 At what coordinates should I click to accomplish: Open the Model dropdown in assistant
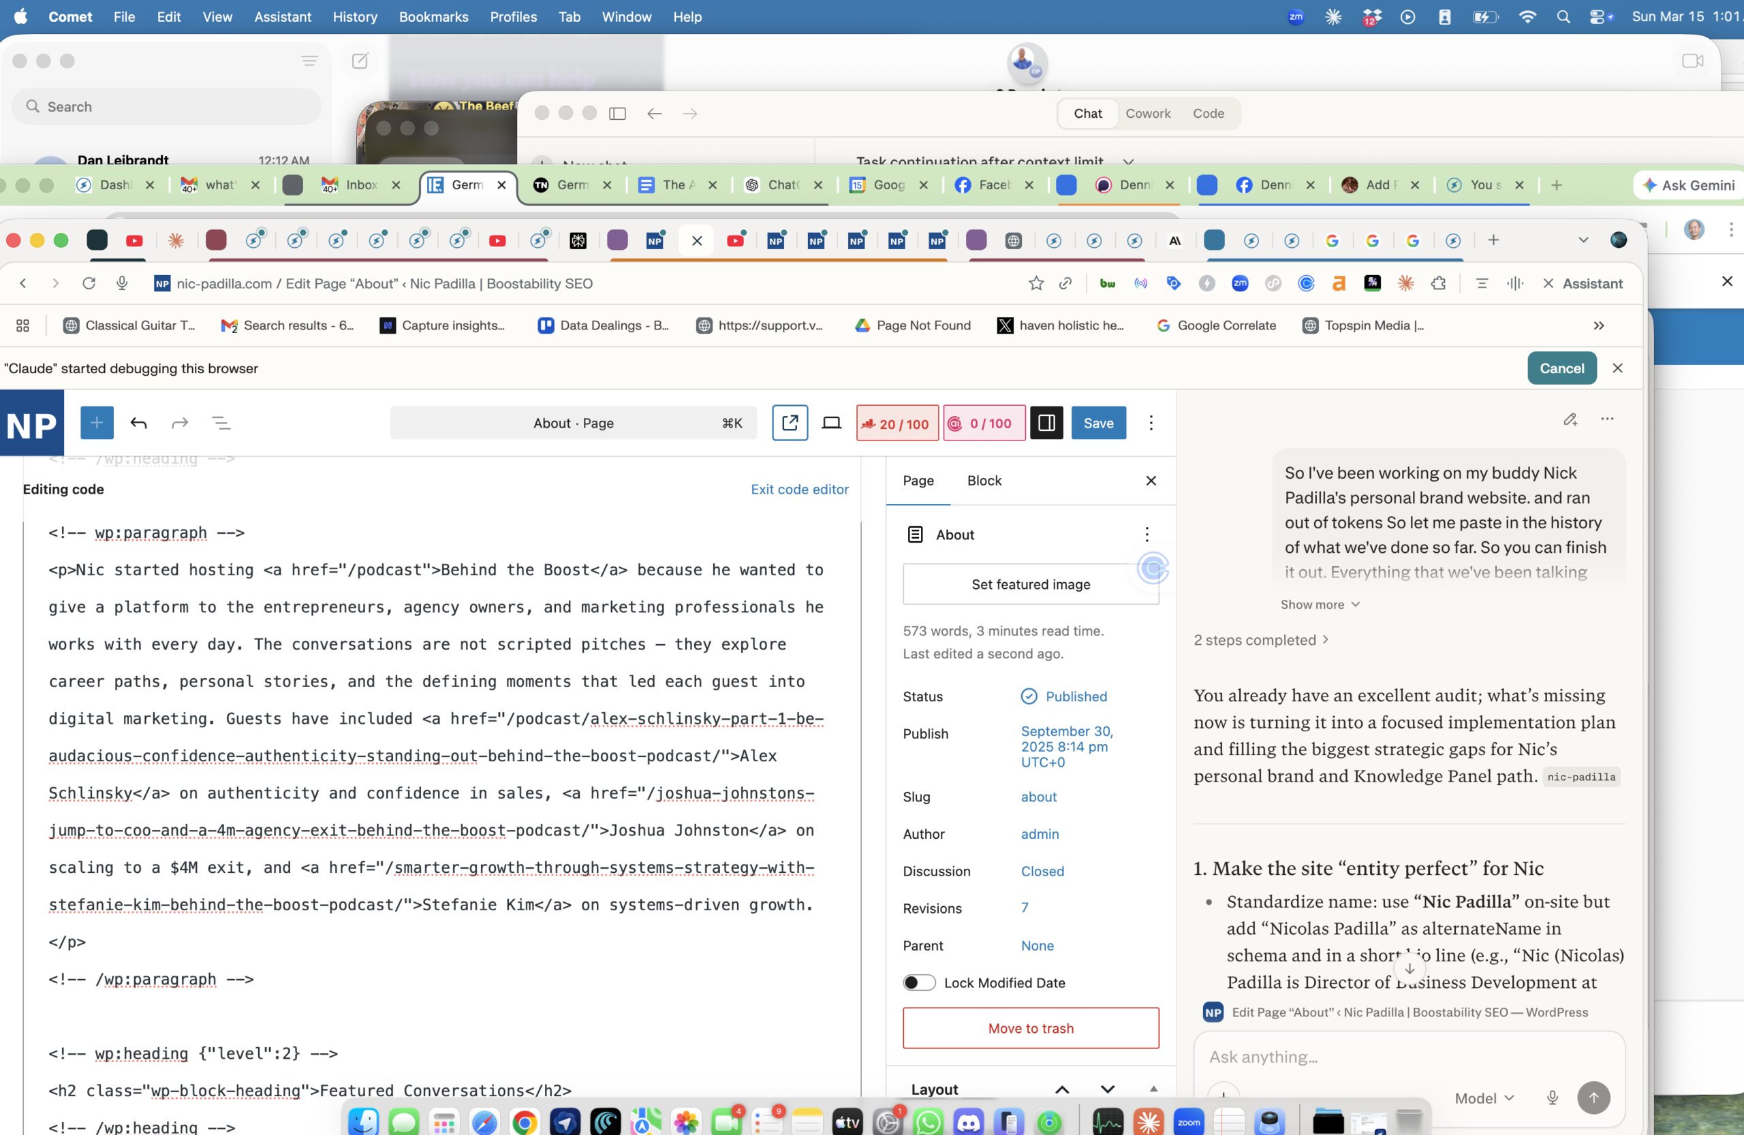1484,1097
